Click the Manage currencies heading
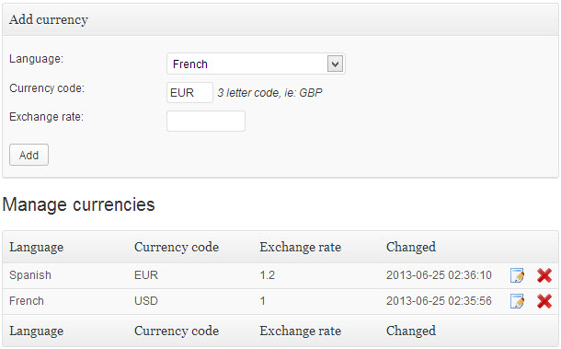561x349 pixels. point(78,205)
